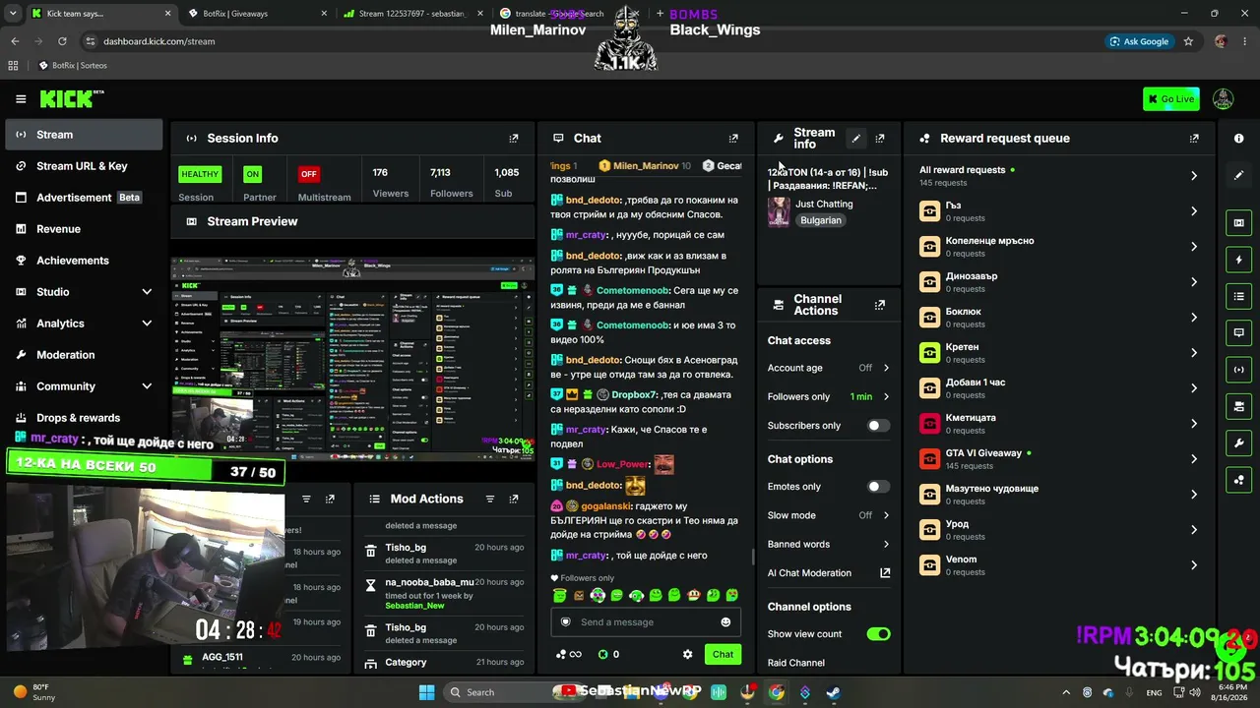Send message with the green Chat button
This screenshot has width=1260, height=708.
[x=723, y=654]
